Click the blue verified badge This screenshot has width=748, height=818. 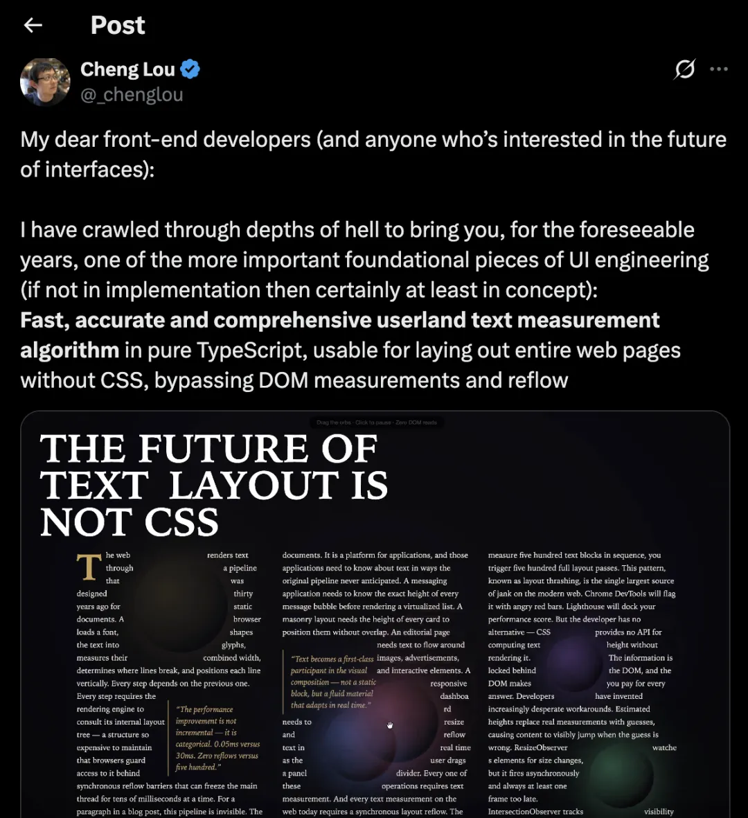click(x=190, y=69)
